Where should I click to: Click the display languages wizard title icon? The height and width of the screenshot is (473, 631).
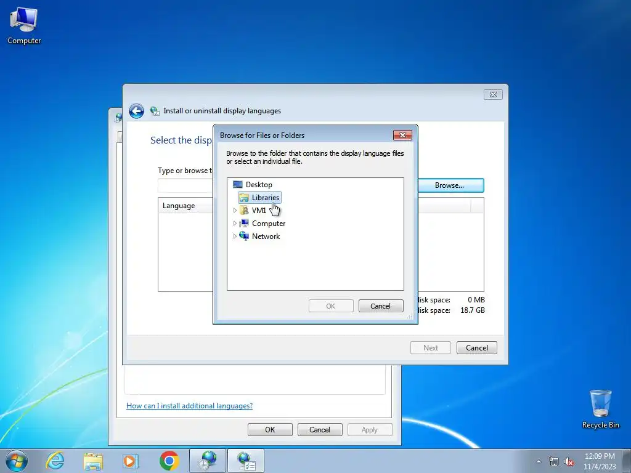pyautogui.click(x=155, y=111)
